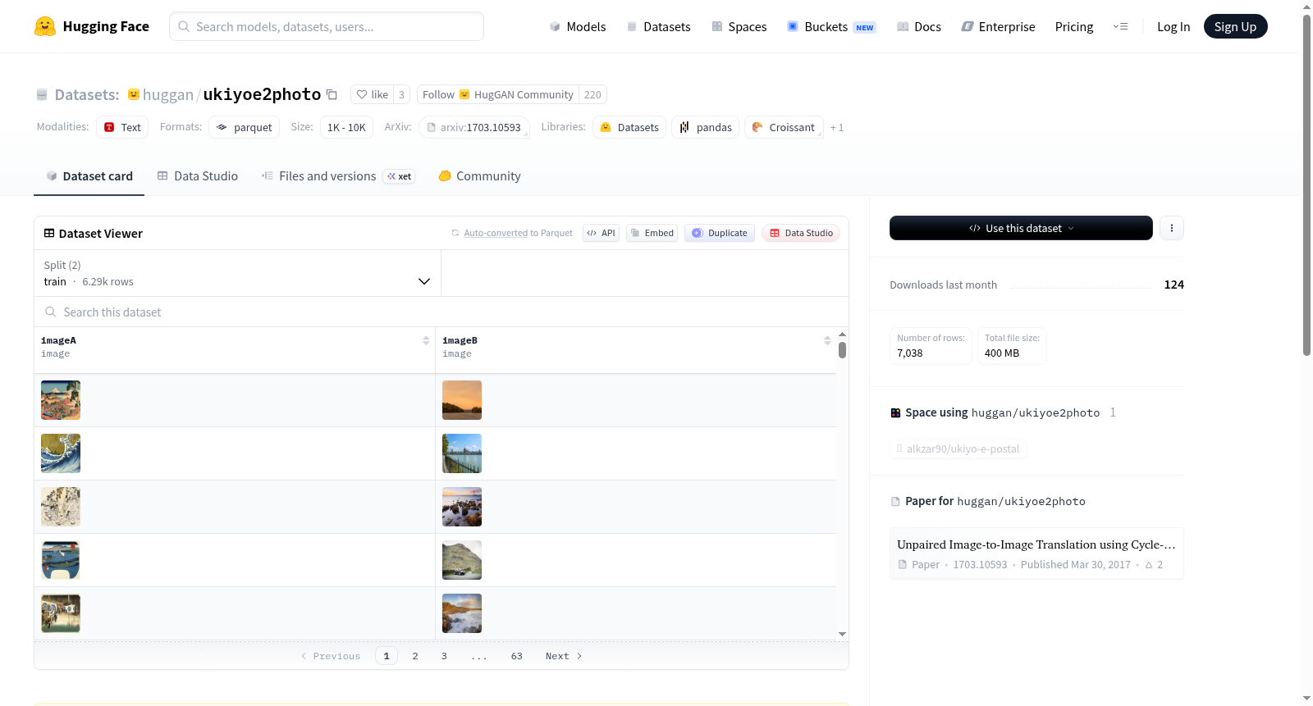The width and height of the screenshot is (1313, 706).
Task: Open the rocky shore imageB thumbnail
Action: point(462,507)
